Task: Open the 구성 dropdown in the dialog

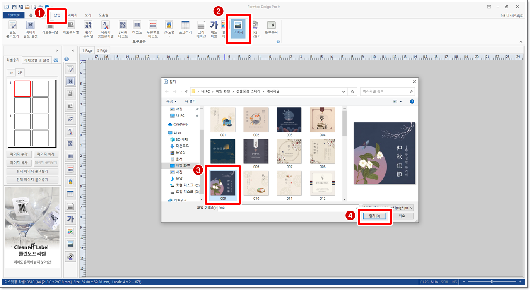Action: [171, 101]
